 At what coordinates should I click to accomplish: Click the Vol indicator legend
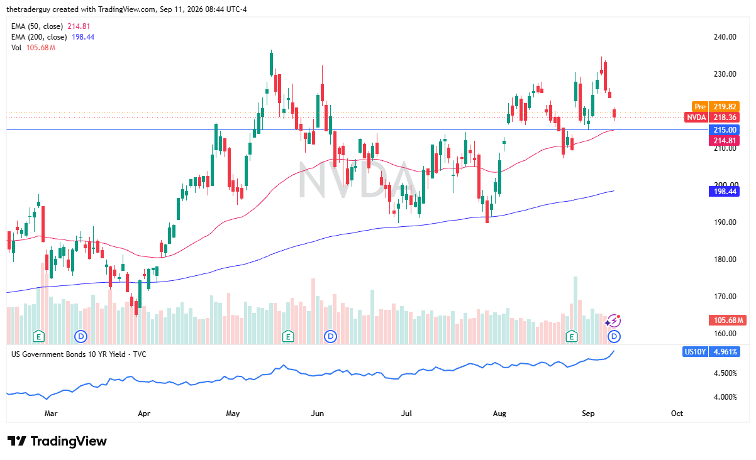34,48
